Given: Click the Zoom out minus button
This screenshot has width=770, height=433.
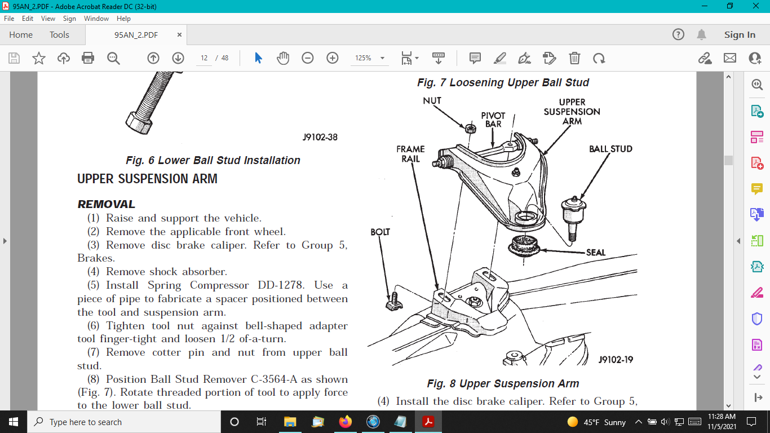Looking at the screenshot, I should [308, 58].
